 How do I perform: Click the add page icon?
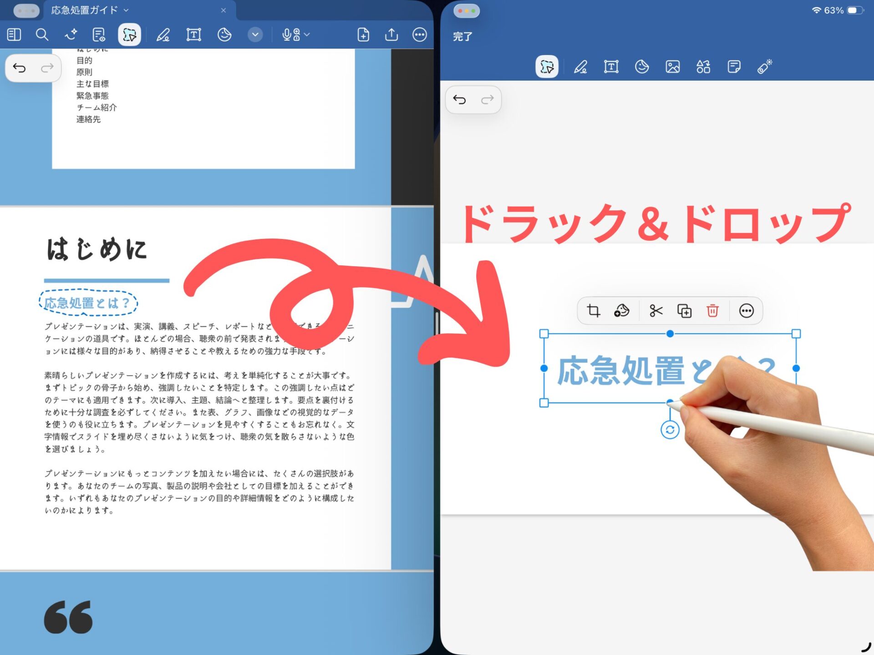click(363, 35)
